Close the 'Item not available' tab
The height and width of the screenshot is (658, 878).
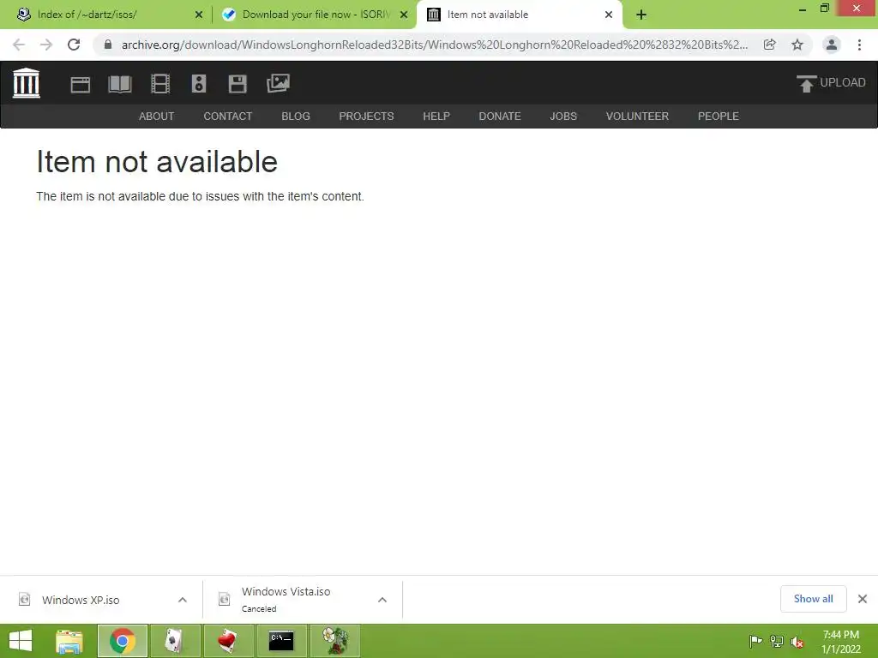(609, 15)
